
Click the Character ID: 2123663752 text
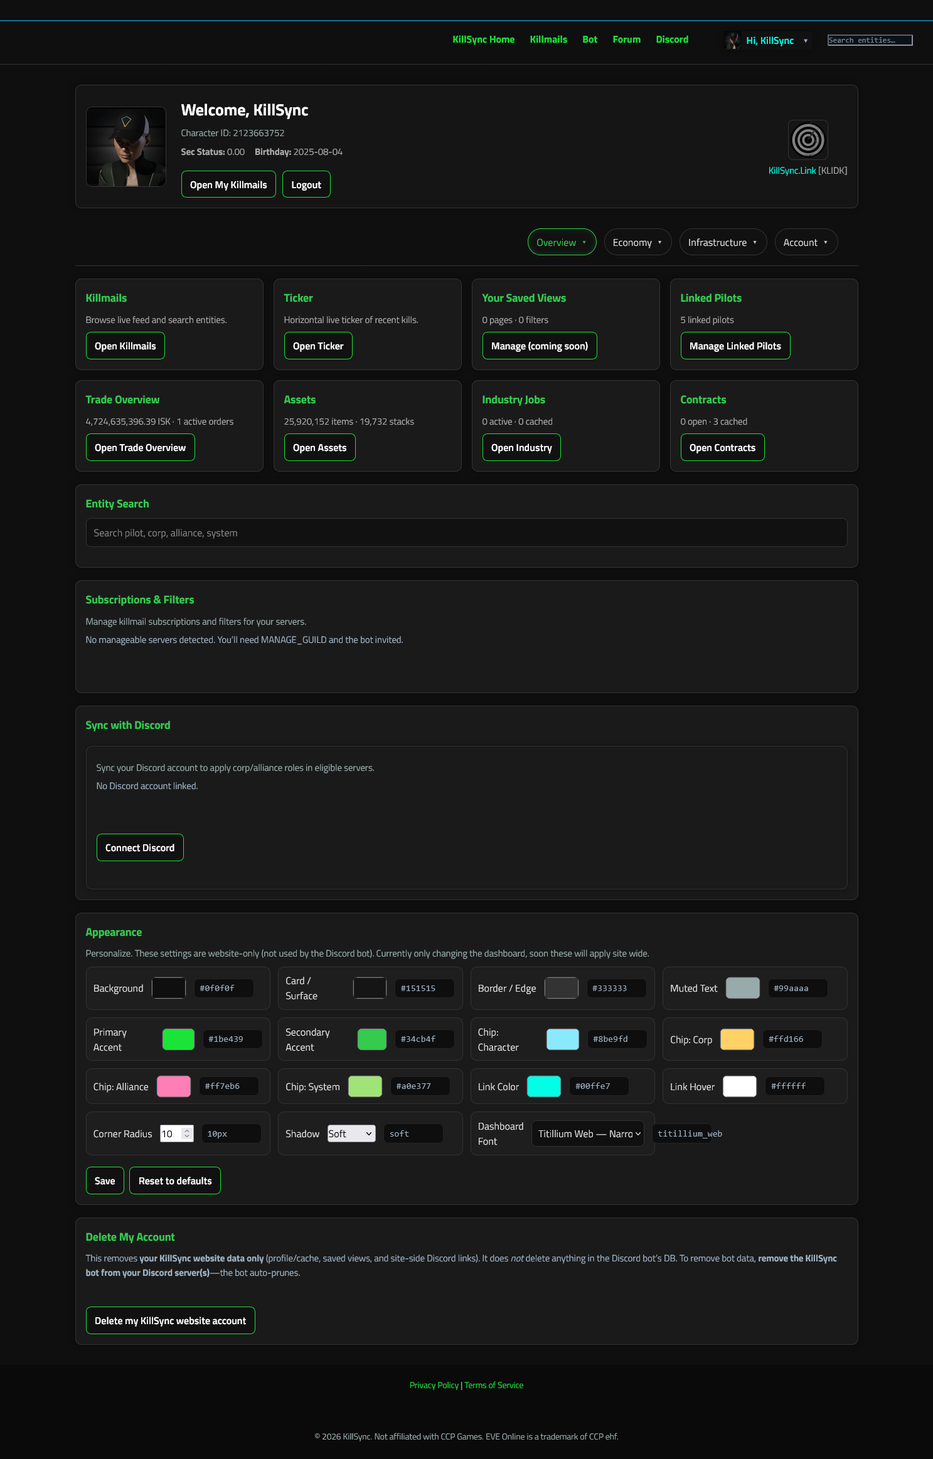point(233,133)
